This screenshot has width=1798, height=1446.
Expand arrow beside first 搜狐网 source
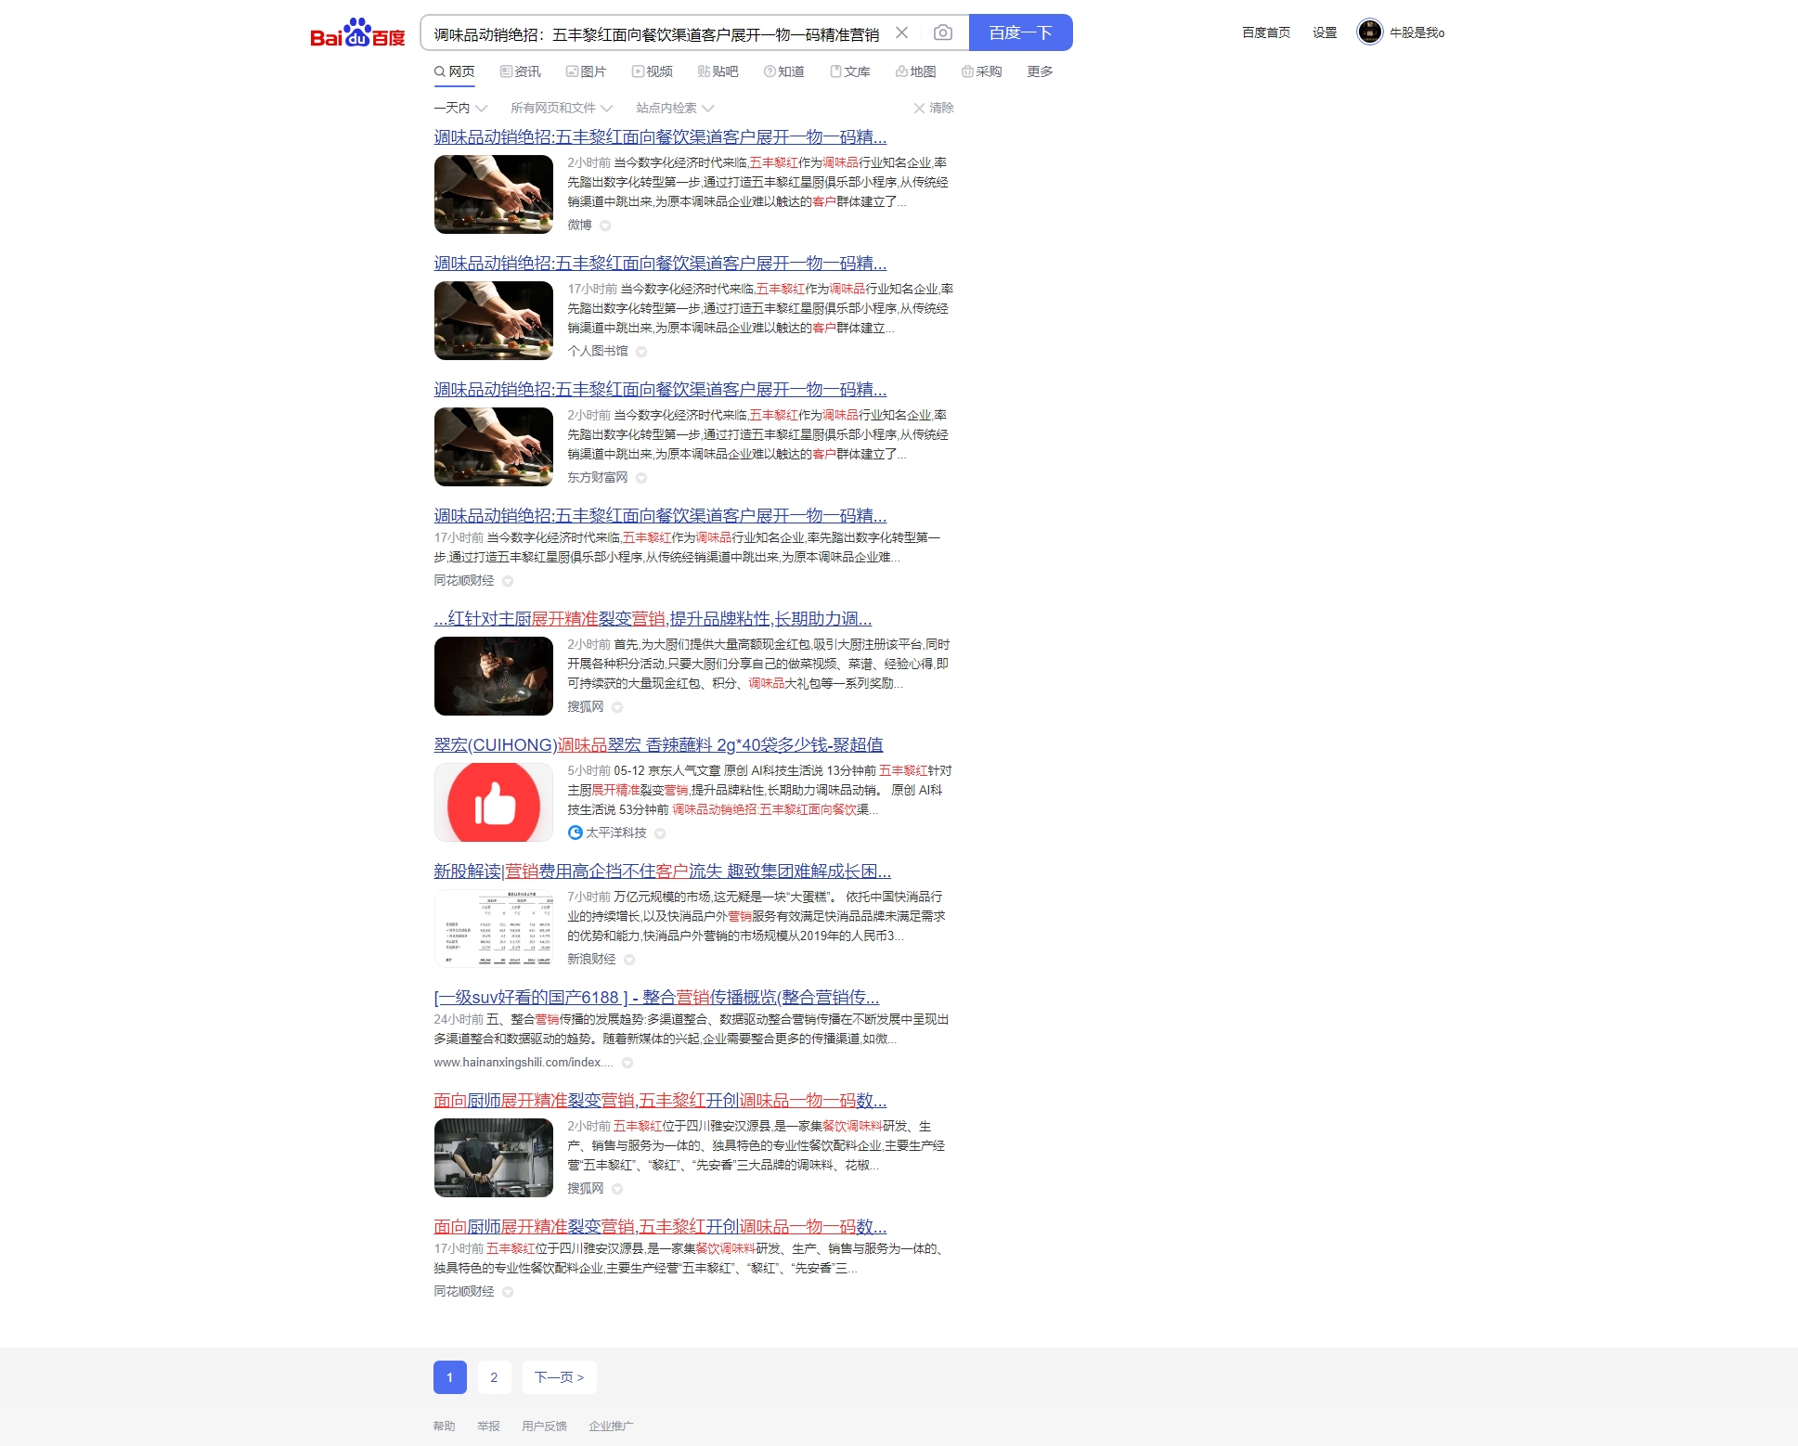point(617,707)
